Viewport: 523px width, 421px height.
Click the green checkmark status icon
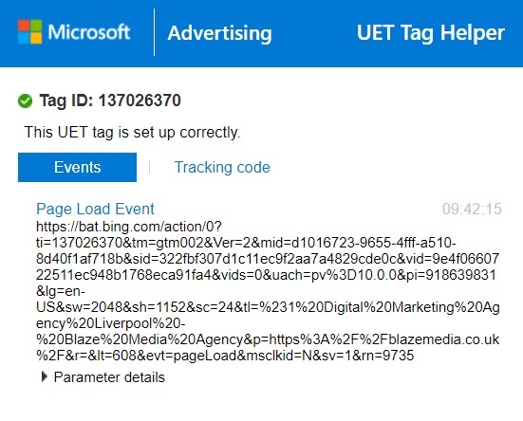click(25, 101)
